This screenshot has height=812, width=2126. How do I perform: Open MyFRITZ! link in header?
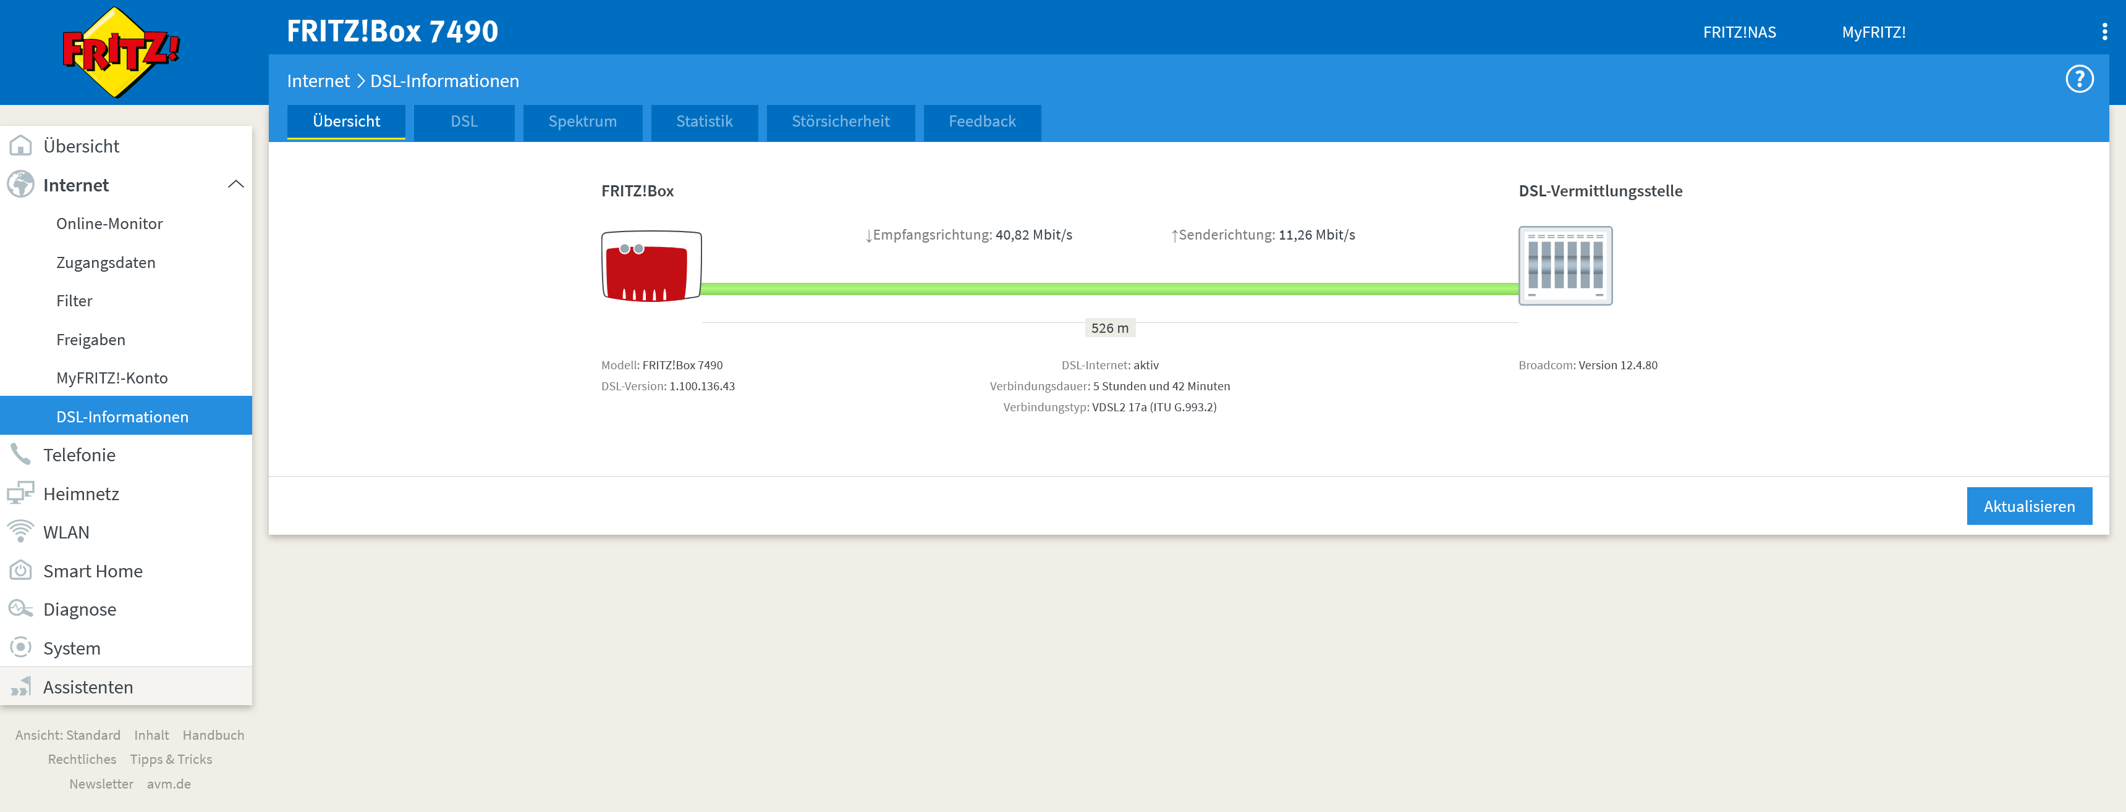click(1873, 32)
